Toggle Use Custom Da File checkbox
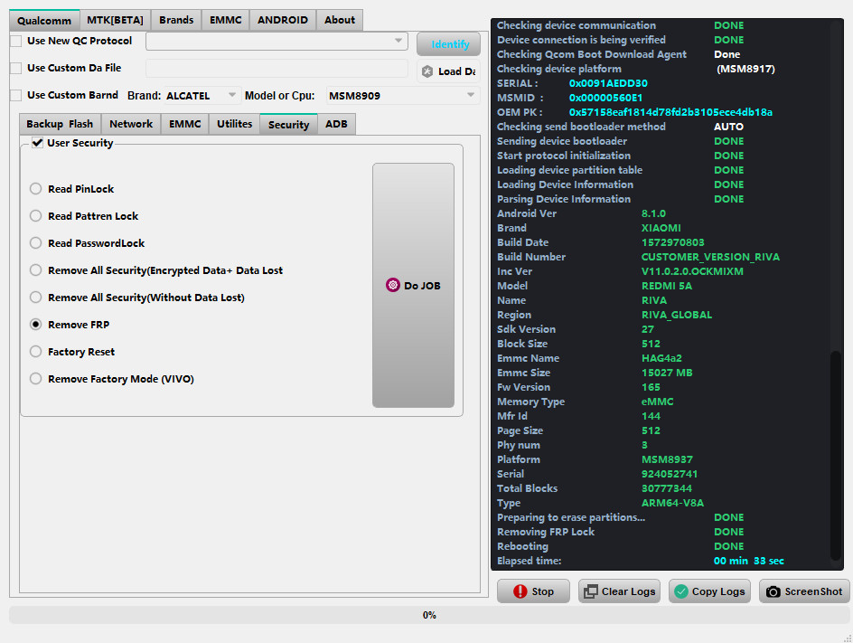Viewport: 853px width, 643px height. tap(16, 69)
